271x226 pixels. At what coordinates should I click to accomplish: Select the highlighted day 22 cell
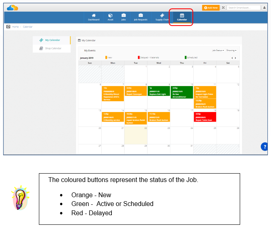click(135, 135)
